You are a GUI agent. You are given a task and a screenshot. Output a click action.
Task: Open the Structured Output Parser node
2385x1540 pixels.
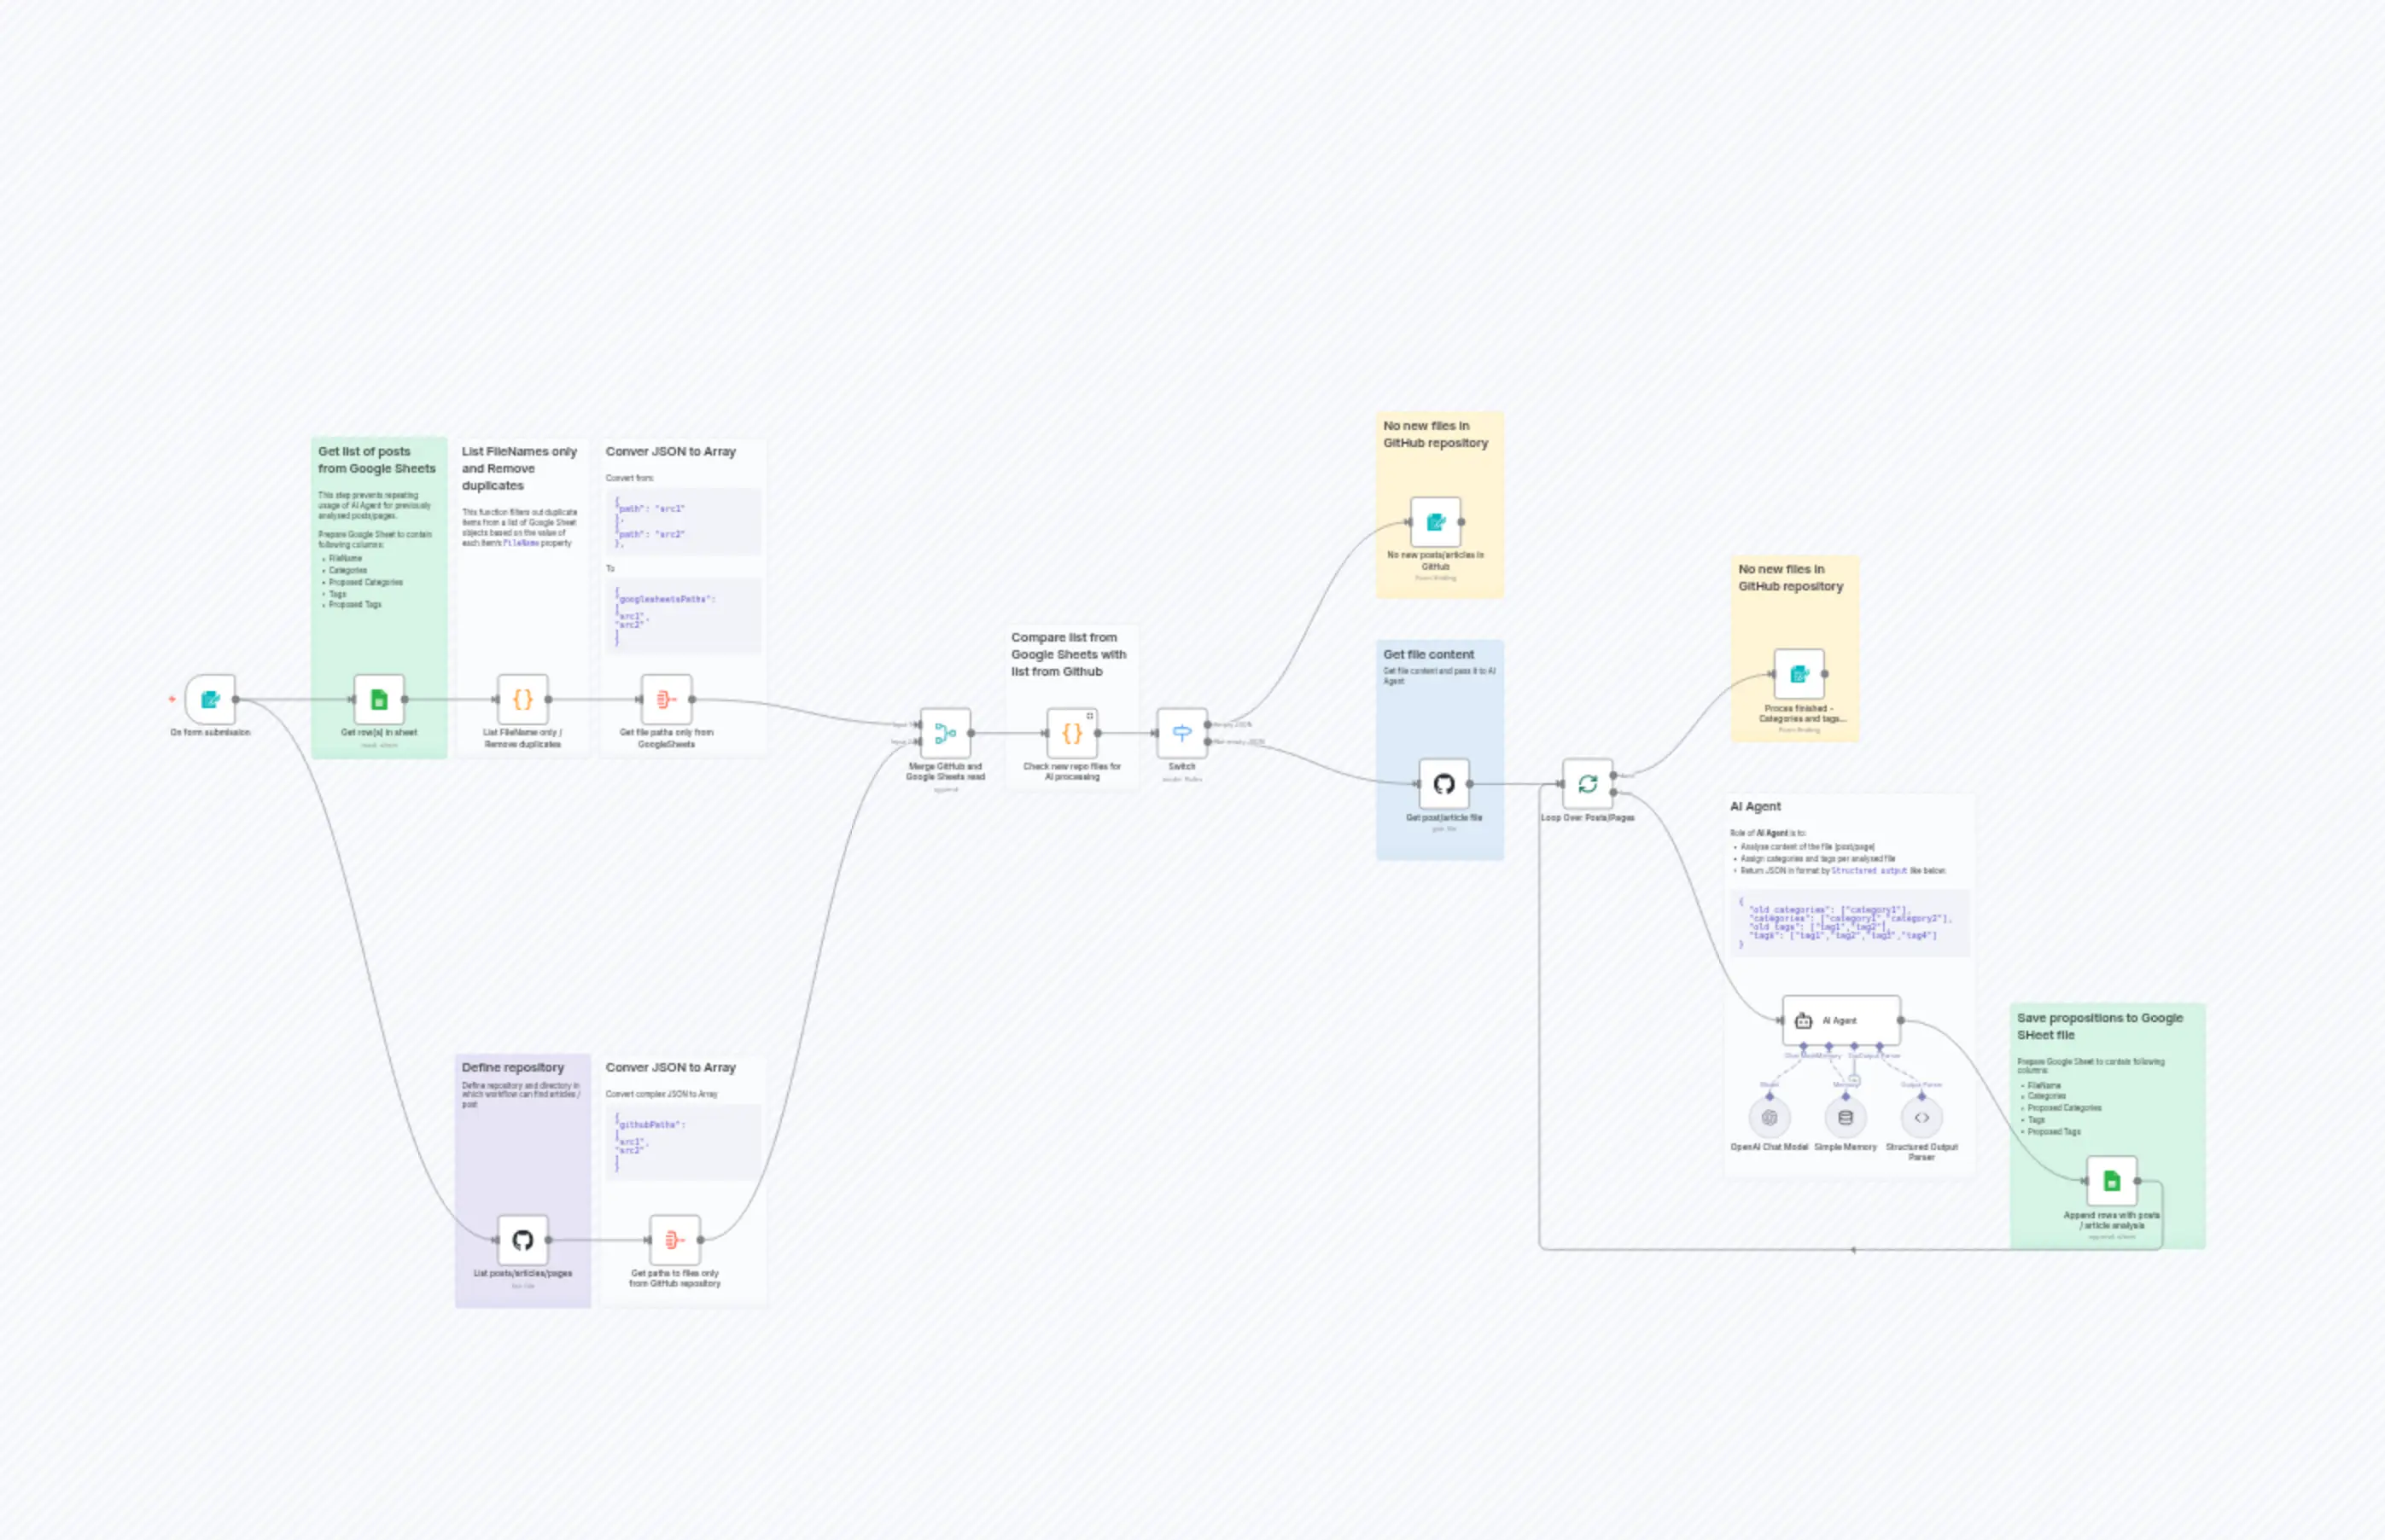1921,1117
